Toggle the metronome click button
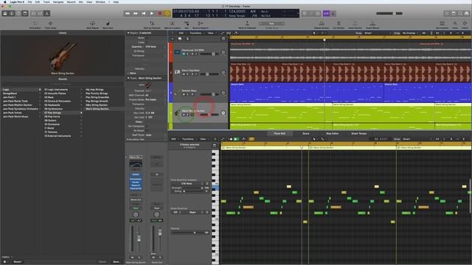The image size is (472, 265). [333, 13]
